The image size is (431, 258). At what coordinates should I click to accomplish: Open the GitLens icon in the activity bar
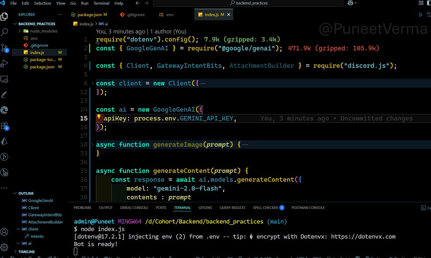[x=4, y=157]
